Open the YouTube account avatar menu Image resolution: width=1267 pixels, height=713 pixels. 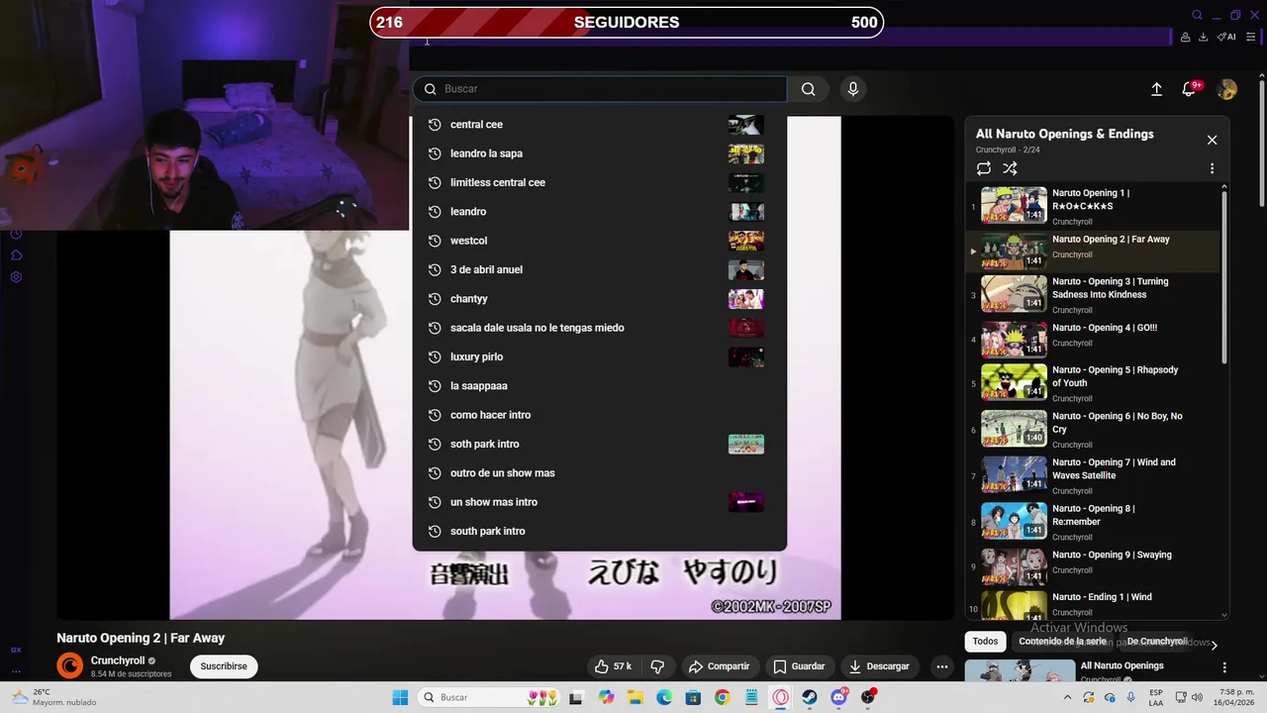pyautogui.click(x=1226, y=89)
